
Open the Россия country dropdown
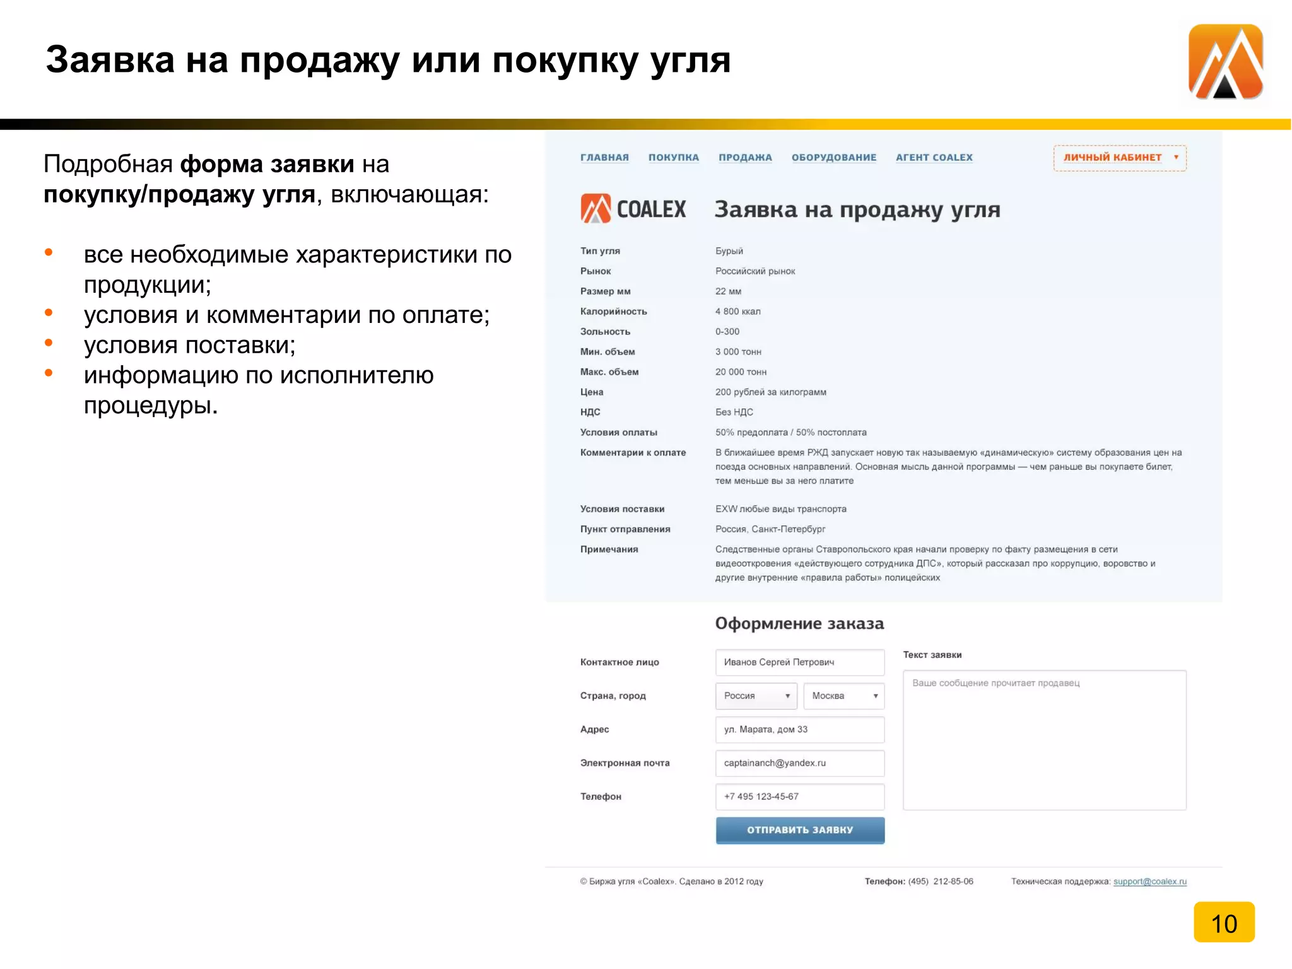click(756, 696)
